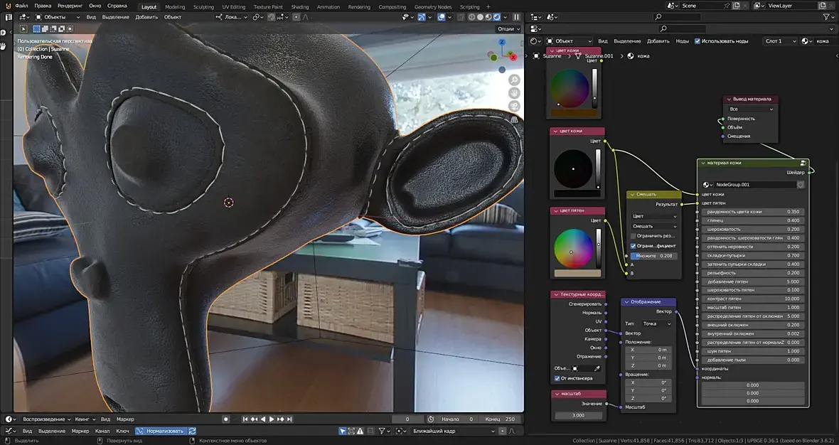Open the 'Добавить' menu in node editor
This screenshot has width=839, height=445.
[x=658, y=41]
